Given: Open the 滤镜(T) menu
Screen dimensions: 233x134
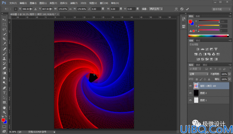Looking at the screenshot, I should pos(74,3).
